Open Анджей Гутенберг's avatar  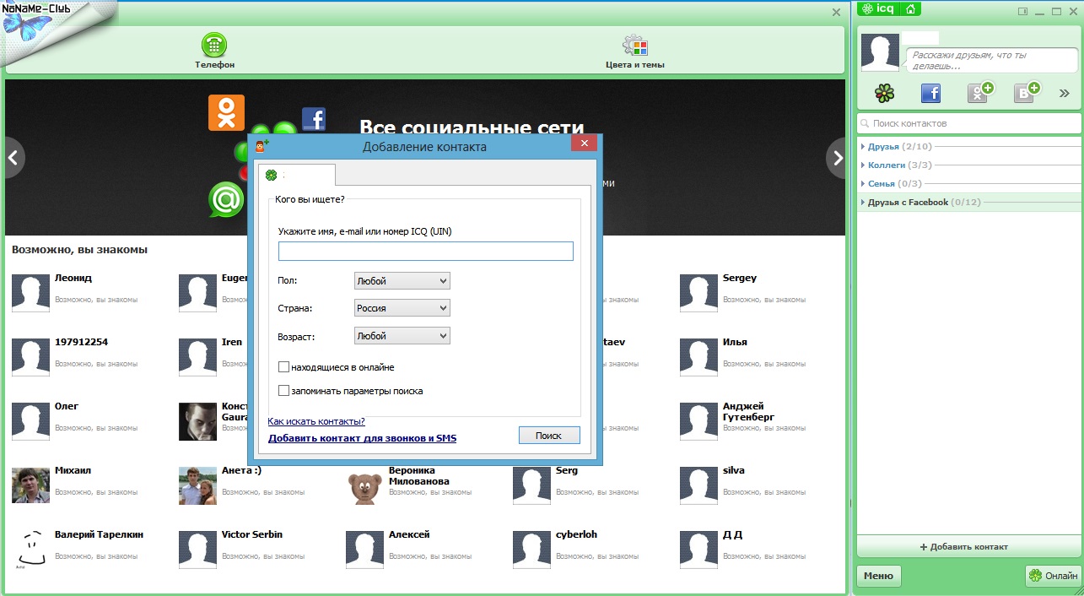click(699, 420)
